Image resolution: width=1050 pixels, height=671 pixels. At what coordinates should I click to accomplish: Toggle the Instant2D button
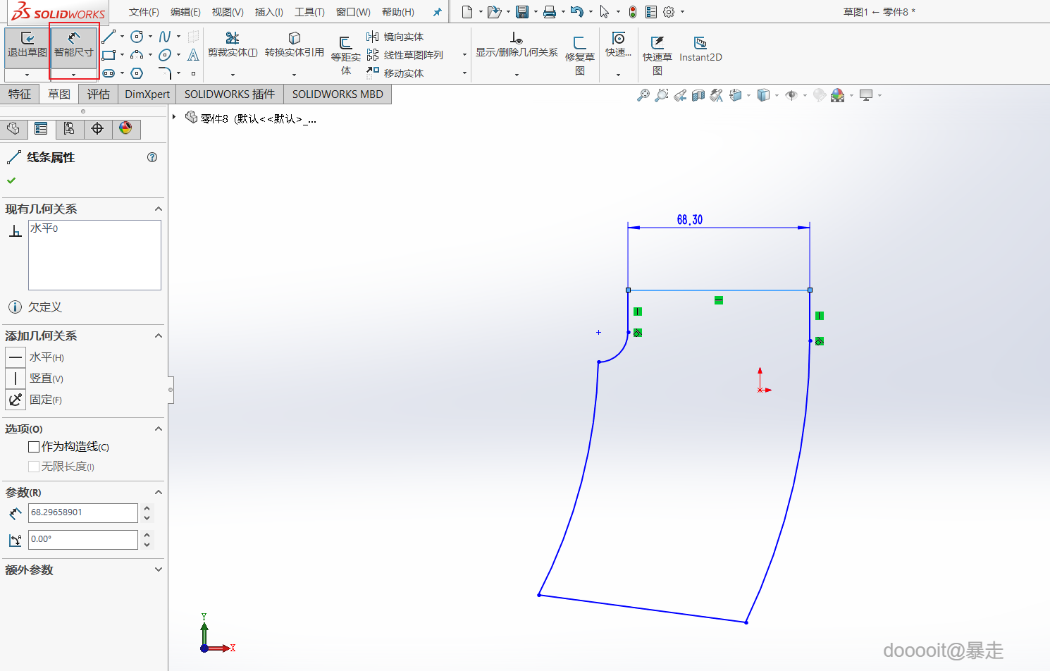[700, 49]
